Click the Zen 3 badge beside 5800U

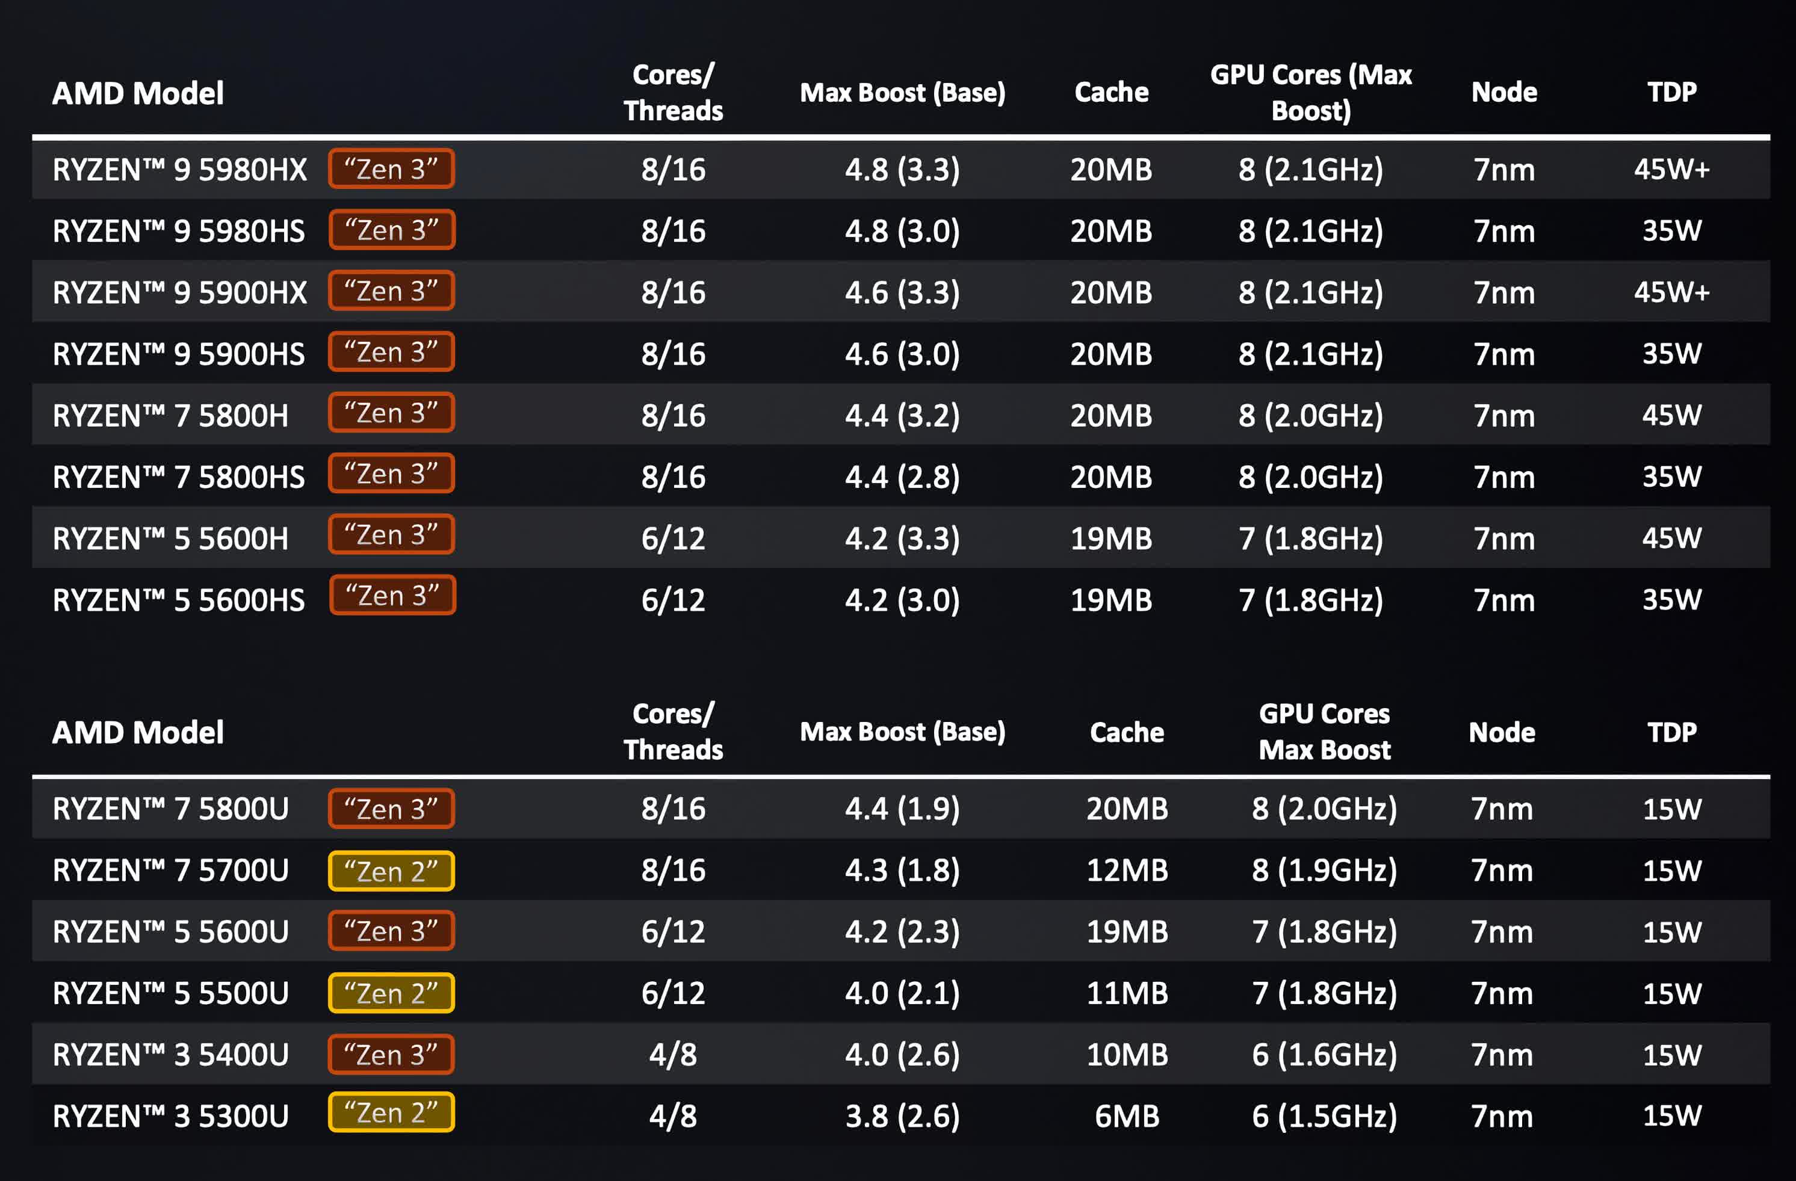pos(392,809)
